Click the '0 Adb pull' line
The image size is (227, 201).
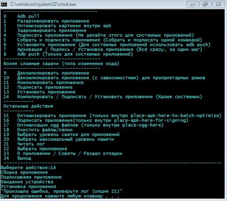pos(21,16)
